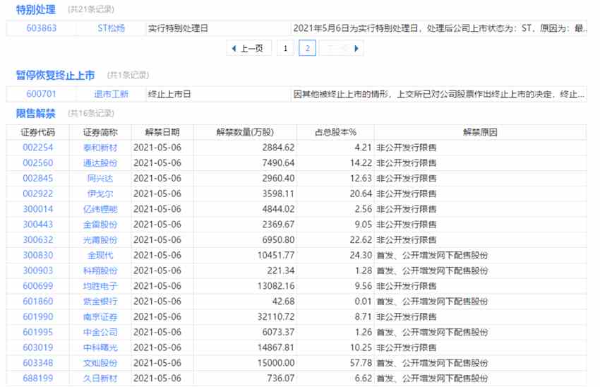Click unlock quantity 15000.00 value

click(276, 363)
